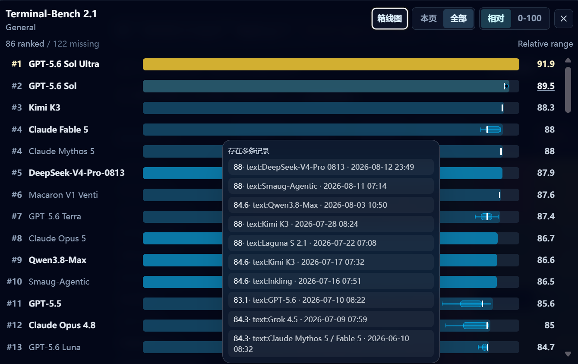Click the box plot on the Claude Opus 4.8 bar

[467, 325]
